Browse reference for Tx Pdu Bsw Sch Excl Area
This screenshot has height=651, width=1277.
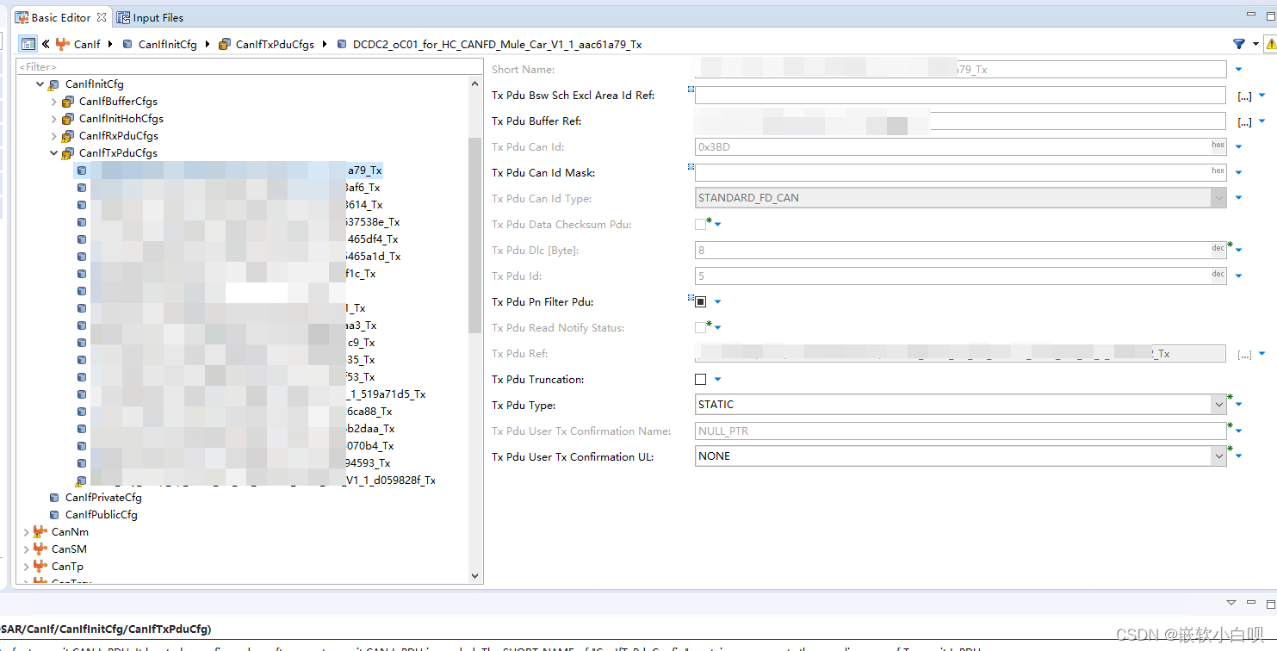click(1243, 96)
